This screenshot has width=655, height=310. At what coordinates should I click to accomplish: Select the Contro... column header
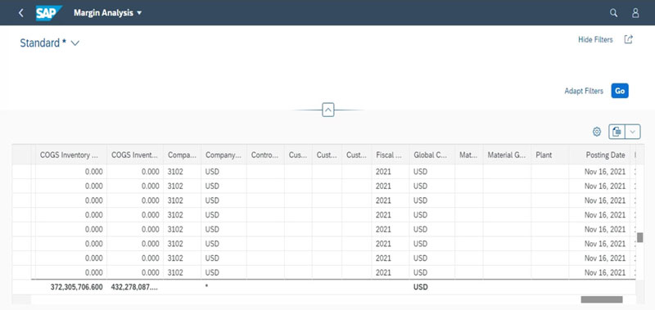coord(265,155)
